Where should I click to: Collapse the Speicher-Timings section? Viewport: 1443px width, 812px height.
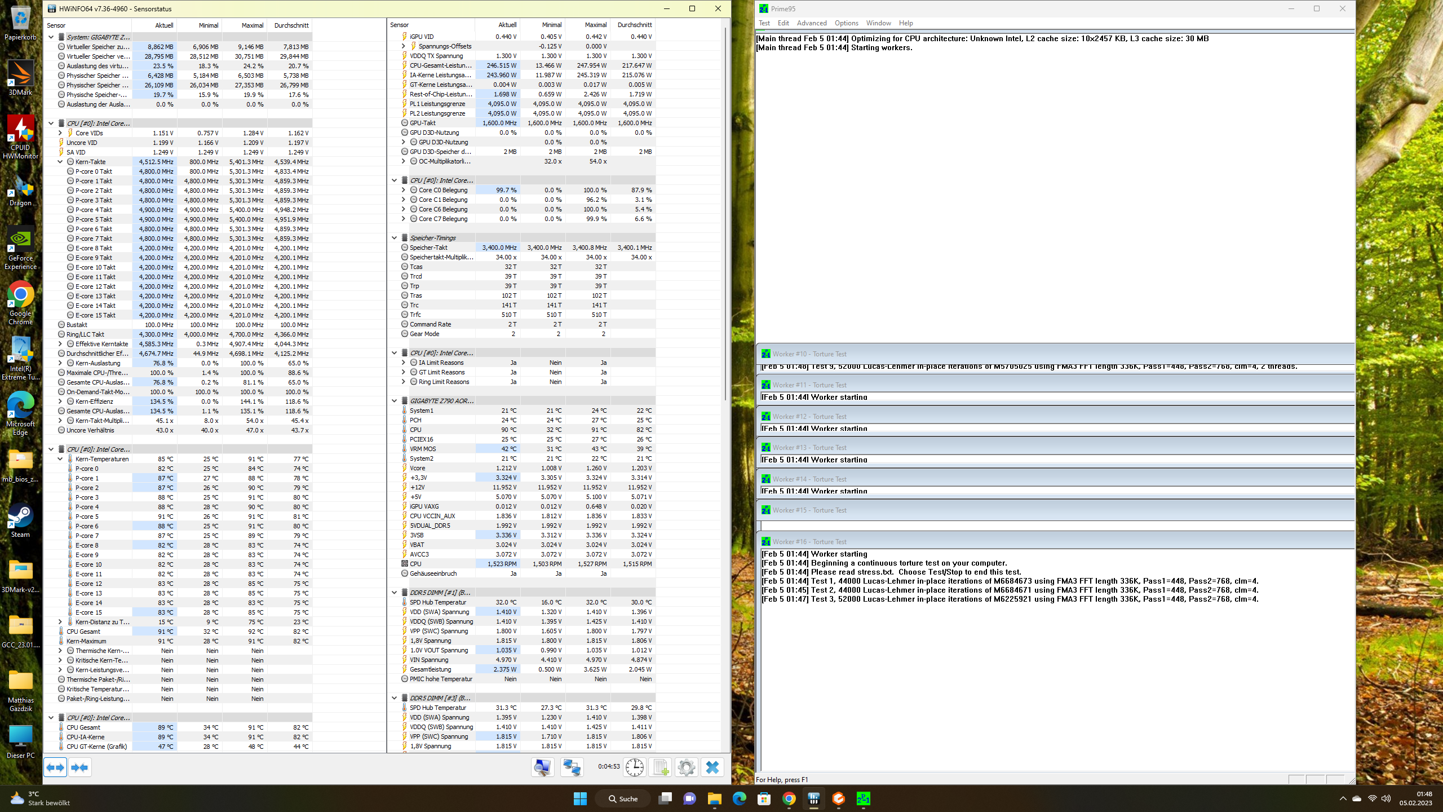pyautogui.click(x=393, y=237)
